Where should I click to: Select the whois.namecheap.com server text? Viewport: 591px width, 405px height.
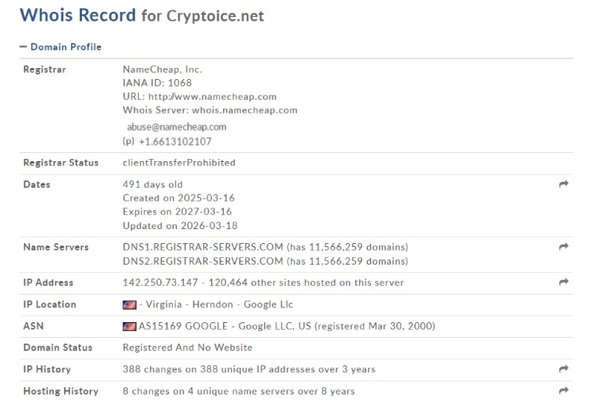(x=245, y=110)
